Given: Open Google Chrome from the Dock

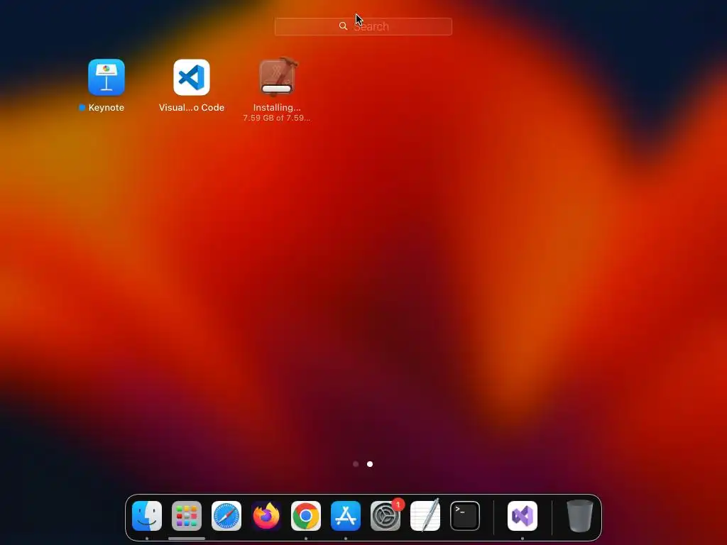Looking at the screenshot, I should coord(306,516).
